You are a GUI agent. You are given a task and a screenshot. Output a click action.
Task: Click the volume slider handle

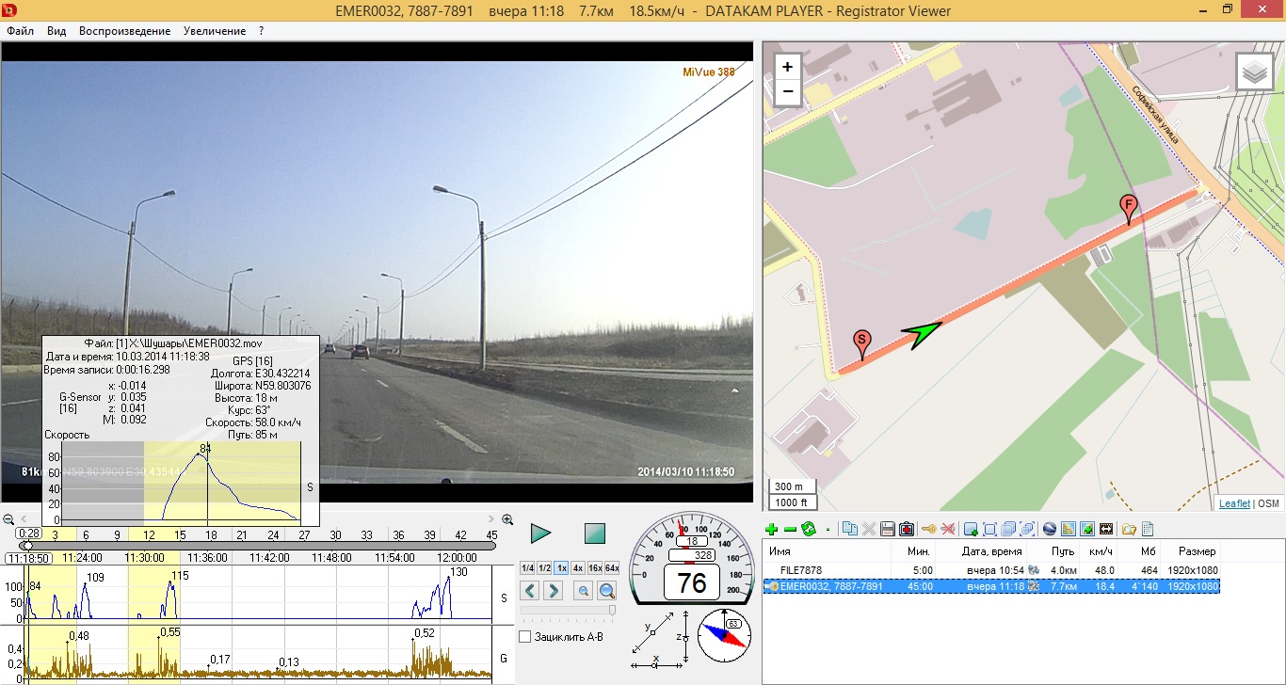pos(612,611)
